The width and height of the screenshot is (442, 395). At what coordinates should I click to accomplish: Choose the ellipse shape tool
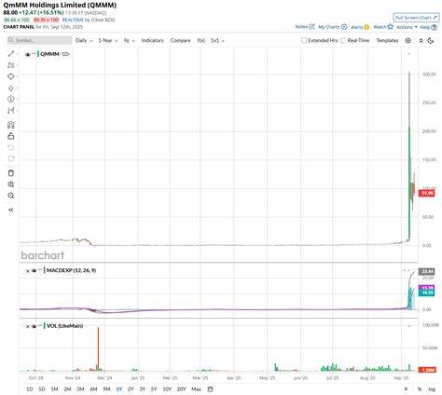click(x=11, y=76)
